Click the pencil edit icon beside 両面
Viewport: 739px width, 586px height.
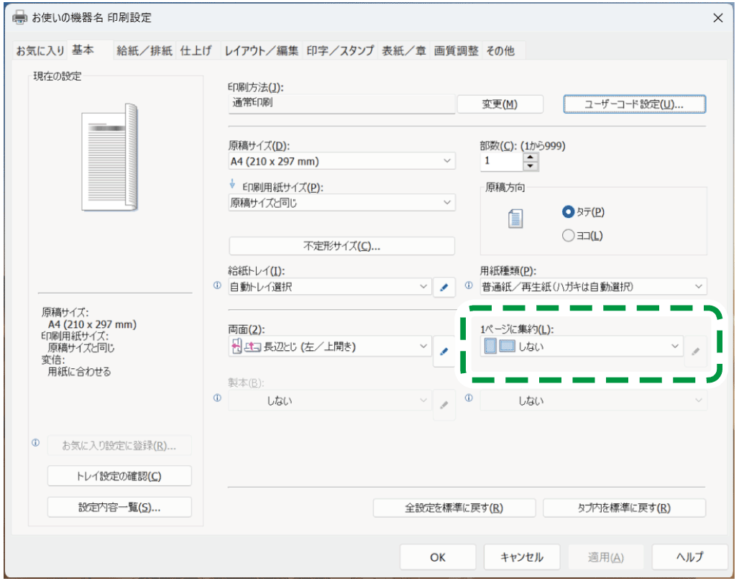pos(444,351)
